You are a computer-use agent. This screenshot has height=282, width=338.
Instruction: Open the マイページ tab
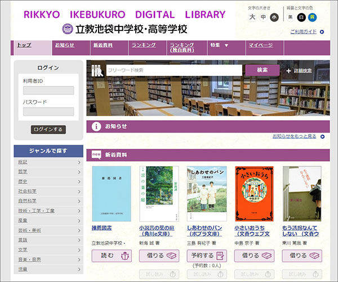pyautogui.click(x=265, y=48)
